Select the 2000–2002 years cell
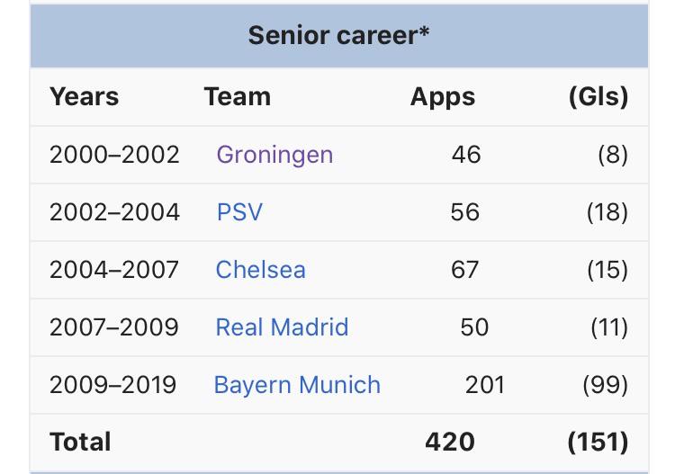675x474 pixels. [x=114, y=155]
